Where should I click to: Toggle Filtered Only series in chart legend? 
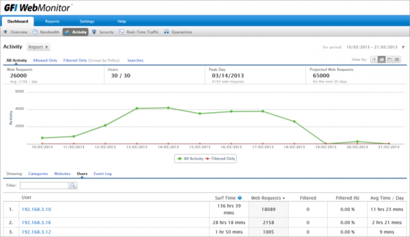click(x=220, y=159)
